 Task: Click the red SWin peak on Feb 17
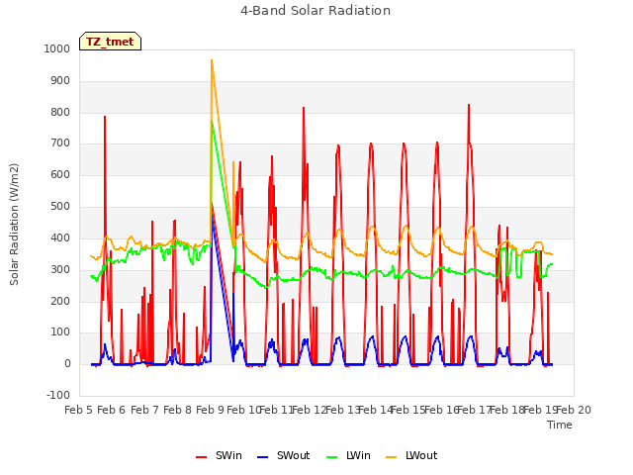coord(469,105)
